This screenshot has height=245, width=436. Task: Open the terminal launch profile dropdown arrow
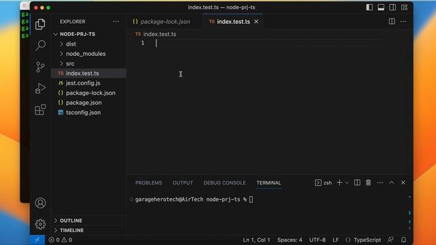pos(347,182)
